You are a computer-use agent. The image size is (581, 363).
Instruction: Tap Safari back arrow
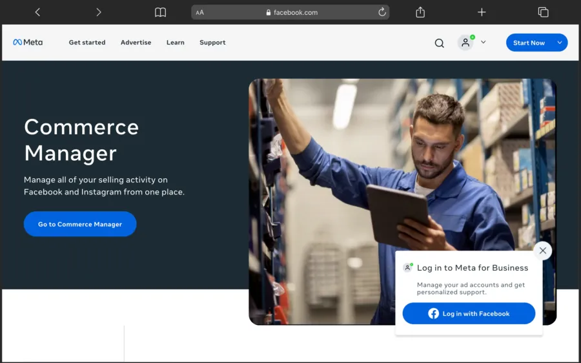37,12
